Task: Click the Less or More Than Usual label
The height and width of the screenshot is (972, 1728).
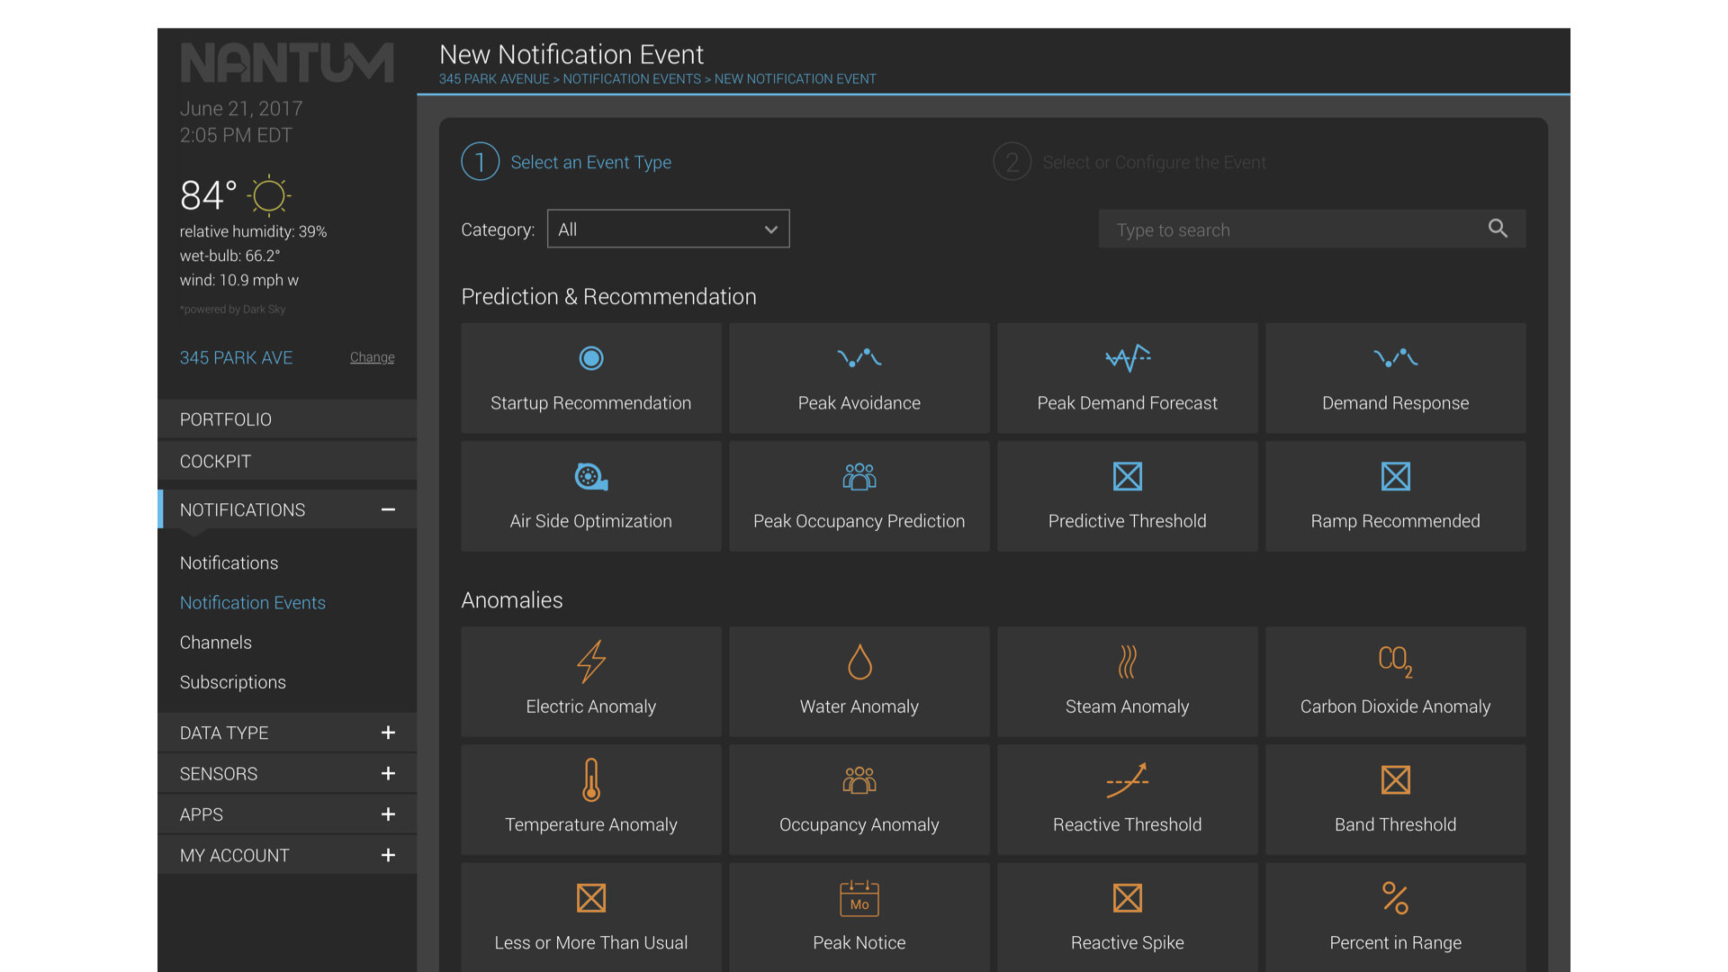Action: [591, 942]
